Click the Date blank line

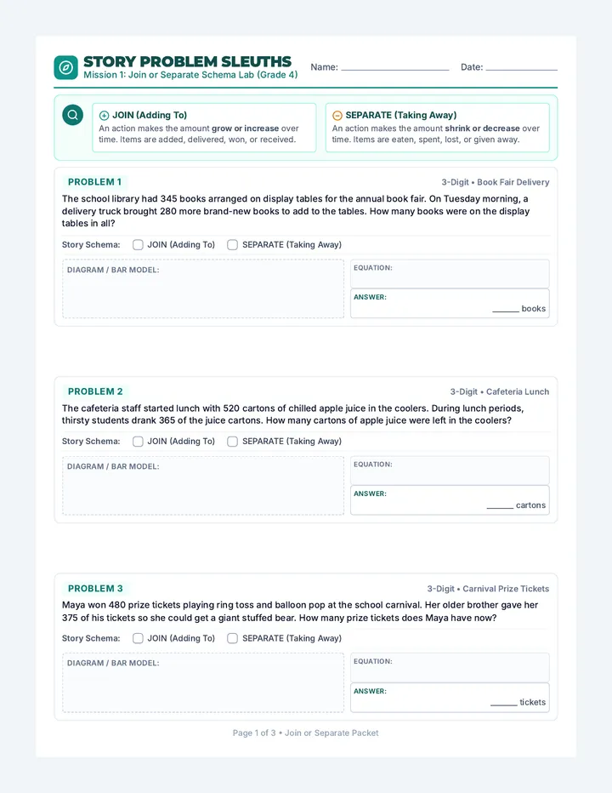tap(522, 69)
